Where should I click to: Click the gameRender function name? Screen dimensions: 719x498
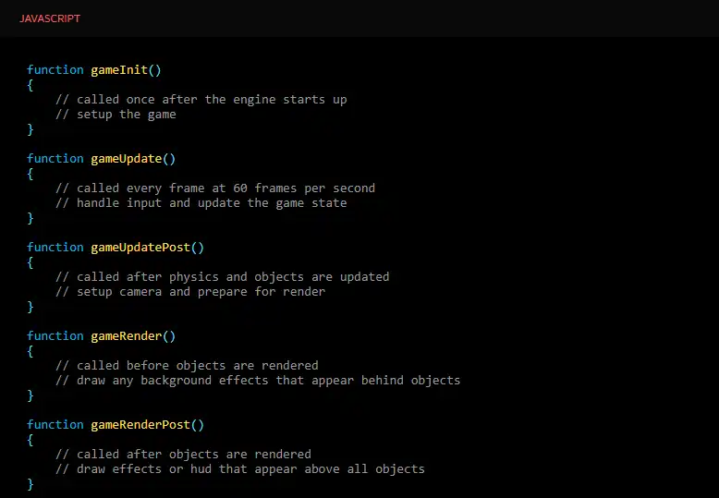pyautogui.click(x=126, y=336)
